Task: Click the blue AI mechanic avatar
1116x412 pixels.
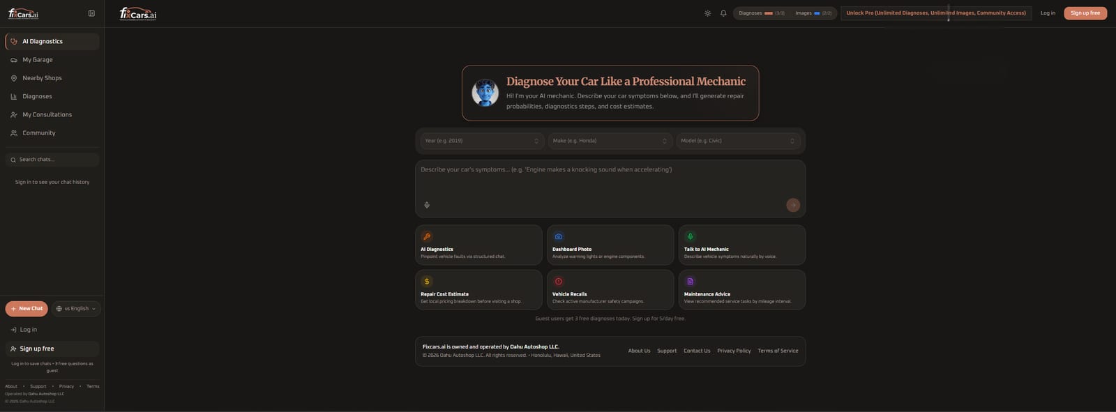Action: pos(485,93)
